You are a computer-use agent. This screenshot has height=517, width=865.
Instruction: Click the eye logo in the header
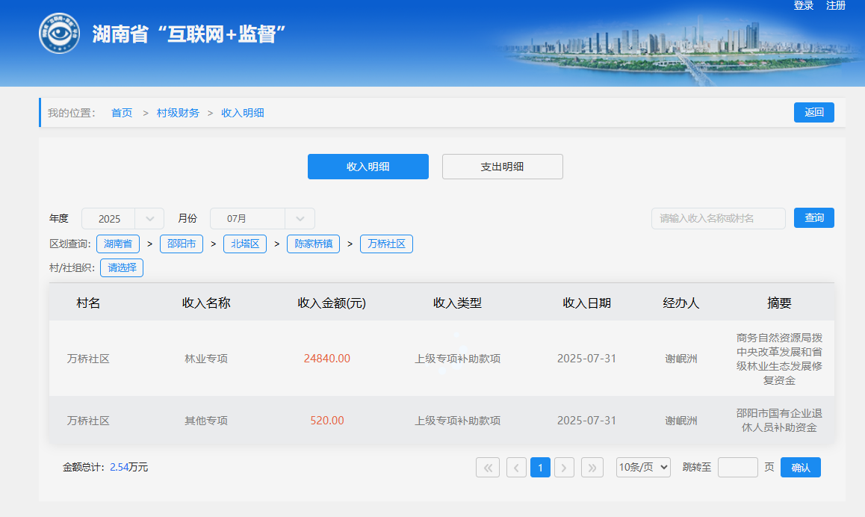click(59, 34)
